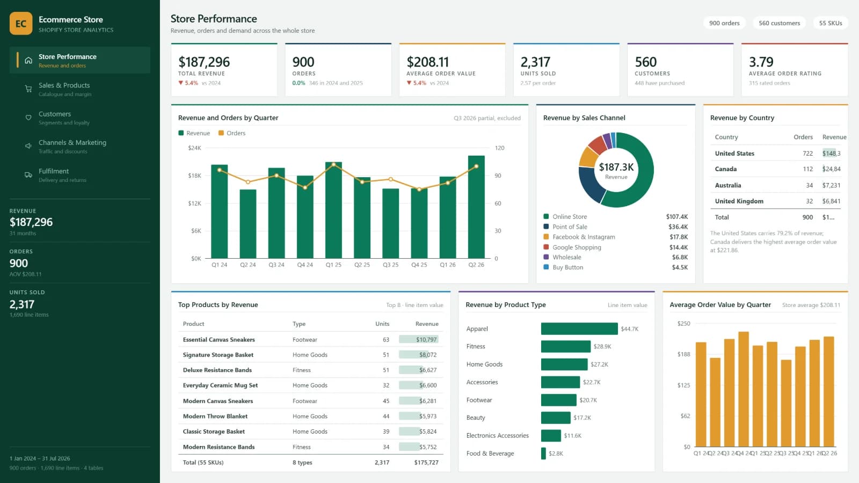Screen dimensions: 859x483
Task: Click the Fitness product type label
Action: 476,347
